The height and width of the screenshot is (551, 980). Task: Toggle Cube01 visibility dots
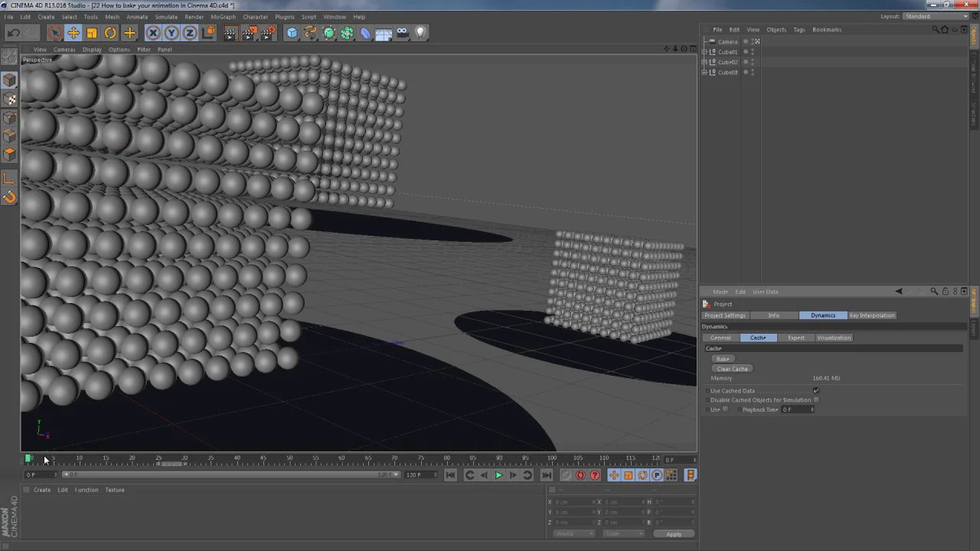coord(753,52)
